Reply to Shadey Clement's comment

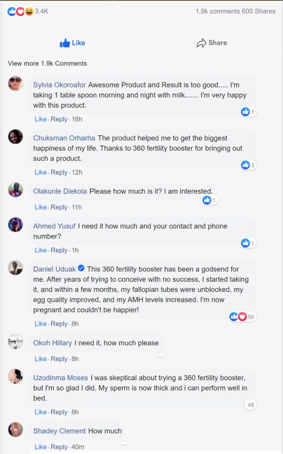(59, 447)
